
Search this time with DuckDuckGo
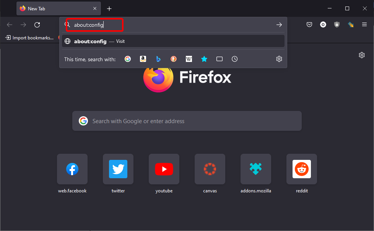click(174, 59)
